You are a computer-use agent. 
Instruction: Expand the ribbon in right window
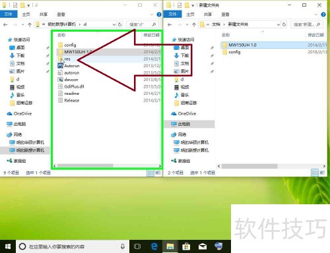coord(316,14)
